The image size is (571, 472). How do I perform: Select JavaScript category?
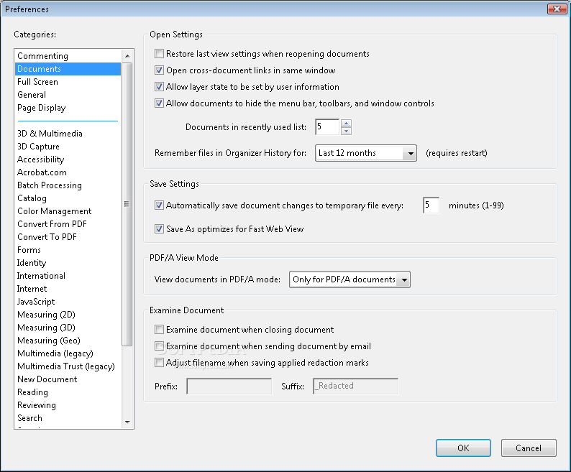(68, 302)
